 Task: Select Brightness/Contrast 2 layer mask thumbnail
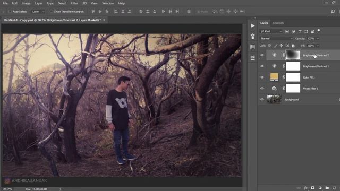click(x=293, y=55)
